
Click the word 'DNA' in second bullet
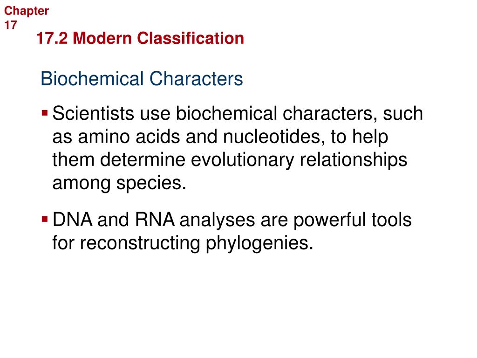(x=72, y=220)
